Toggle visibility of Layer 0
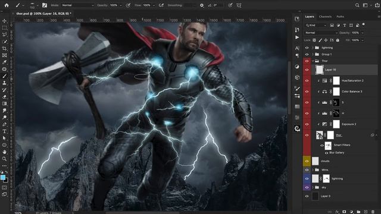 pyautogui.click(x=307, y=196)
